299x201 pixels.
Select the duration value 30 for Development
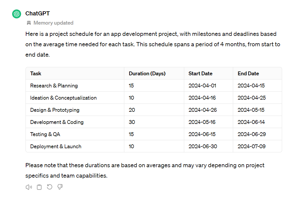(x=131, y=122)
